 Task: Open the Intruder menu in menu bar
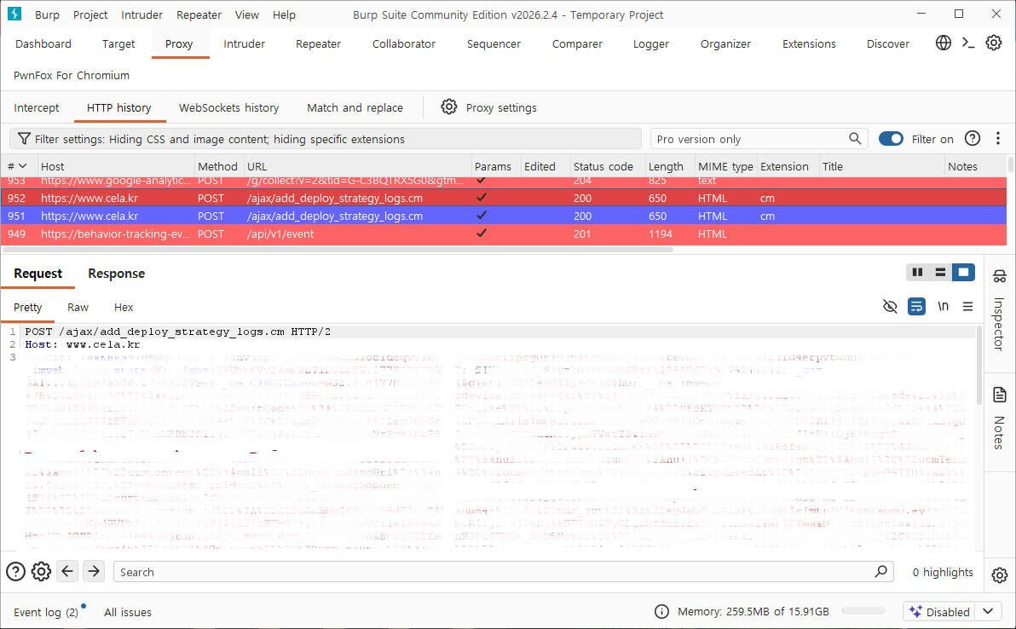click(x=141, y=14)
